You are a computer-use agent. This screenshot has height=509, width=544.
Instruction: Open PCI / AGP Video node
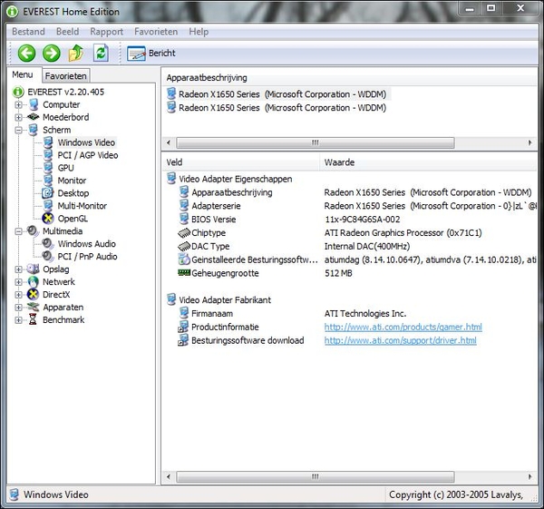pos(87,155)
